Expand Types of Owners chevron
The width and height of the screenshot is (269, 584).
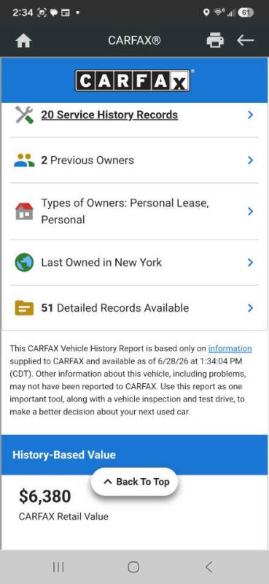(250, 211)
